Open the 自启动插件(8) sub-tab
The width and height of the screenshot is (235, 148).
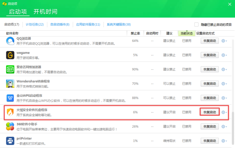coord(60,24)
